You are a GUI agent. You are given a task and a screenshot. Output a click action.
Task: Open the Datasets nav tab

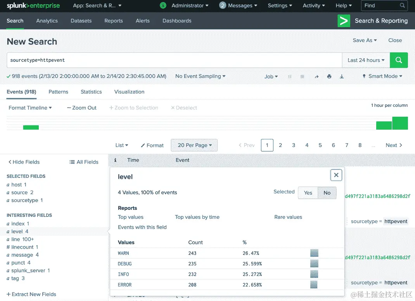[81, 21]
